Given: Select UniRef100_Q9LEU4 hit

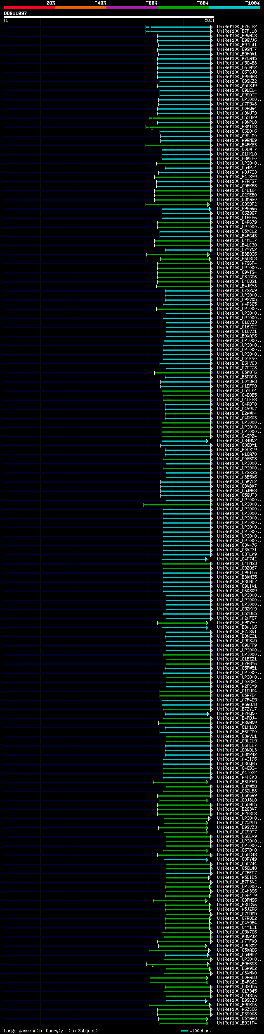Looking at the screenshot, I should coord(237,90).
